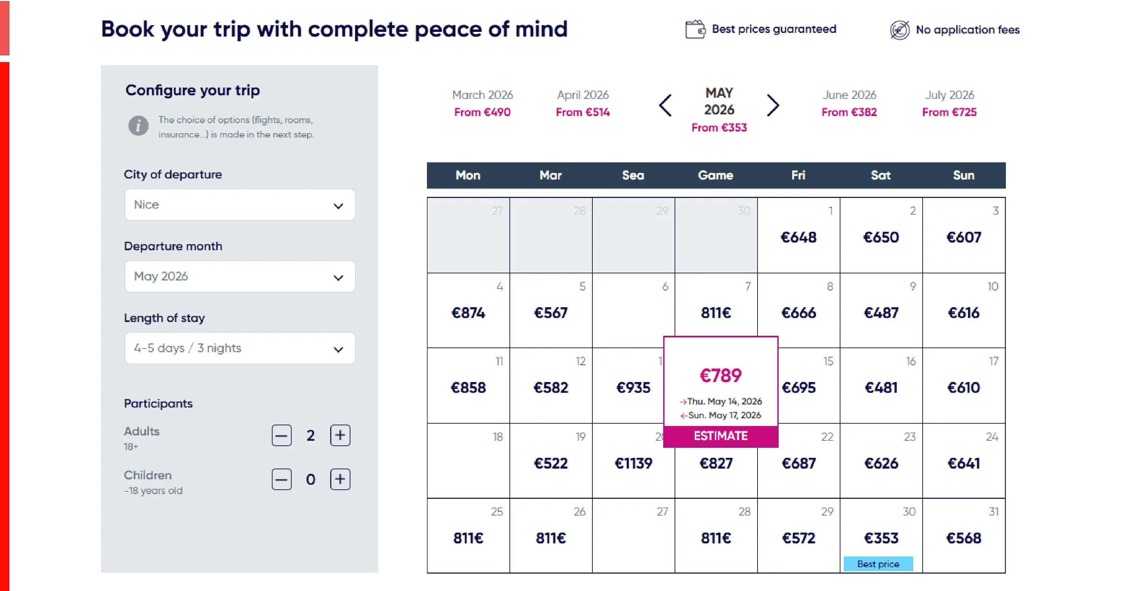1121x591 pixels.
Task: Expand the Departure month dropdown
Action: pyautogui.click(x=240, y=277)
